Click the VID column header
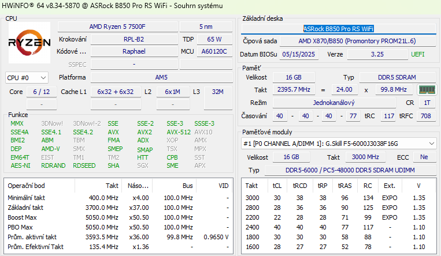Image resolution: width=441 pixels, height=256 pixels. coord(214,186)
